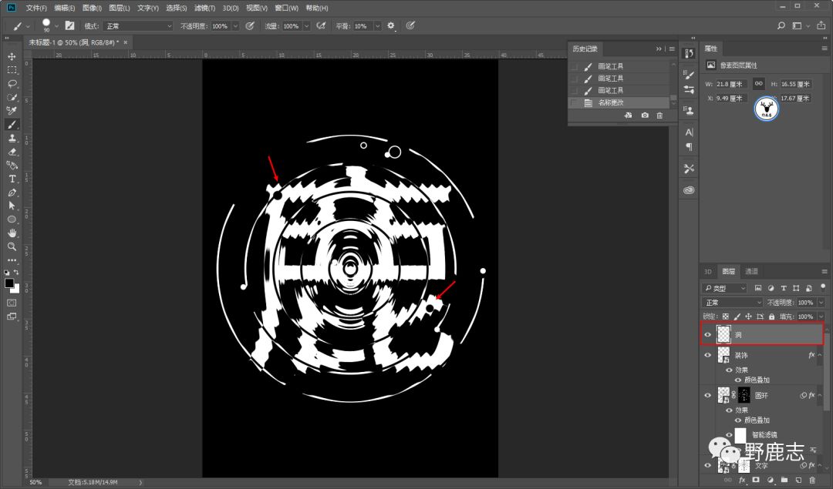Open the flow percentage dropdown arrow
The width and height of the screenshot is (833, 489).
(x=306, y=26)
